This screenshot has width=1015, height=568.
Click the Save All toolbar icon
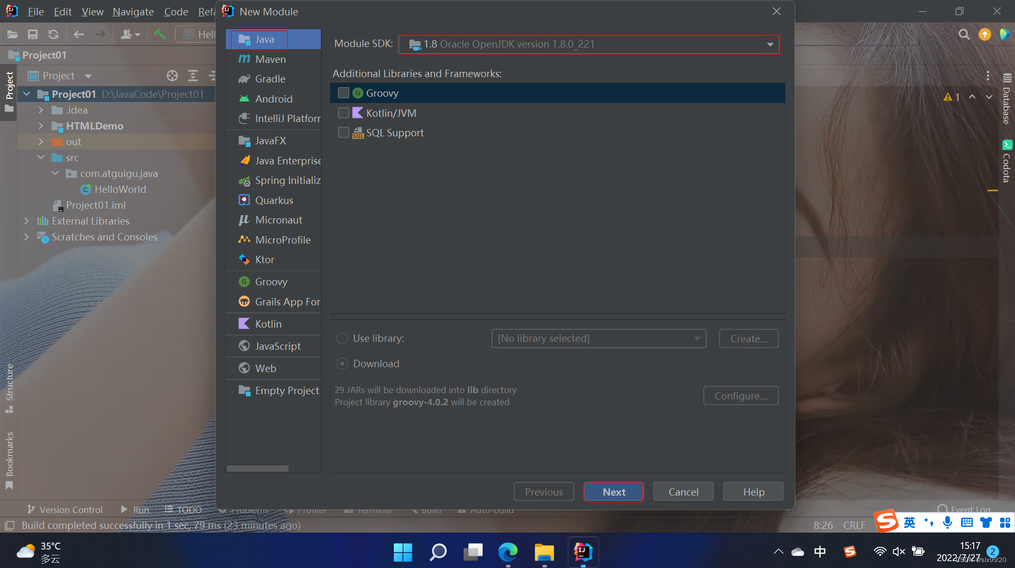pos(33,34)
